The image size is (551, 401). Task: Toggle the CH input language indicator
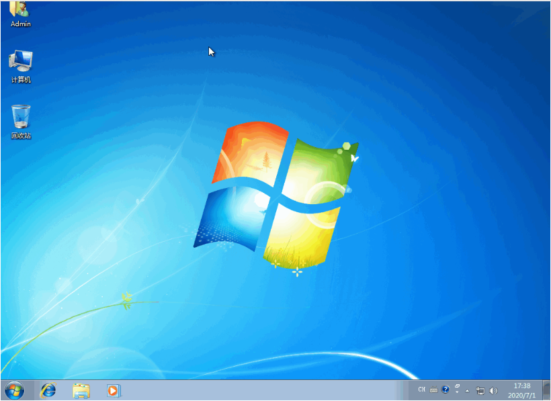(x=422, y=390)
